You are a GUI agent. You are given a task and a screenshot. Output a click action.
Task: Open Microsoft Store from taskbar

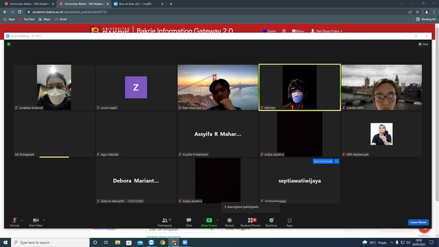129,242
